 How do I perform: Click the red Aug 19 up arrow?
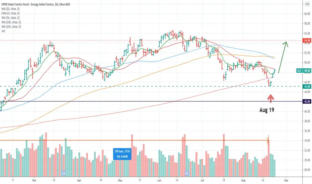tap(270, 98)
